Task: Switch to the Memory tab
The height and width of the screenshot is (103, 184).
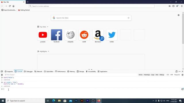Action: click(x=71, y=72)
